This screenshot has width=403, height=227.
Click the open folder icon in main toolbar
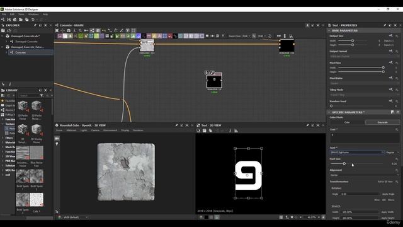coord(21,20)
